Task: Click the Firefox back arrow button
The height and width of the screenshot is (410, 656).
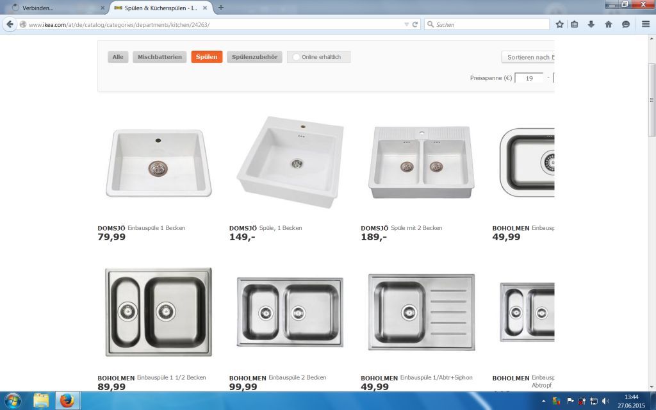Action: pos(10,24)
